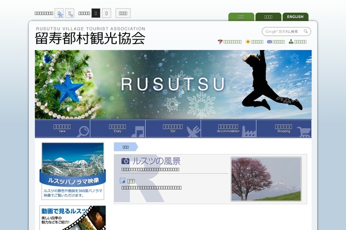Image resolution: width=346 pixels, height=230 pixels.
Task: Click the camera icon beside ルスツの風景
Action: click(x=125, y=161)
